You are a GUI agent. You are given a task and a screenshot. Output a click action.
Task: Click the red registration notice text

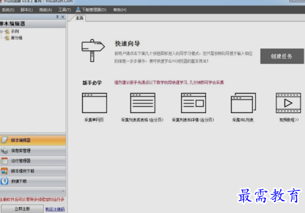(32, 199)
